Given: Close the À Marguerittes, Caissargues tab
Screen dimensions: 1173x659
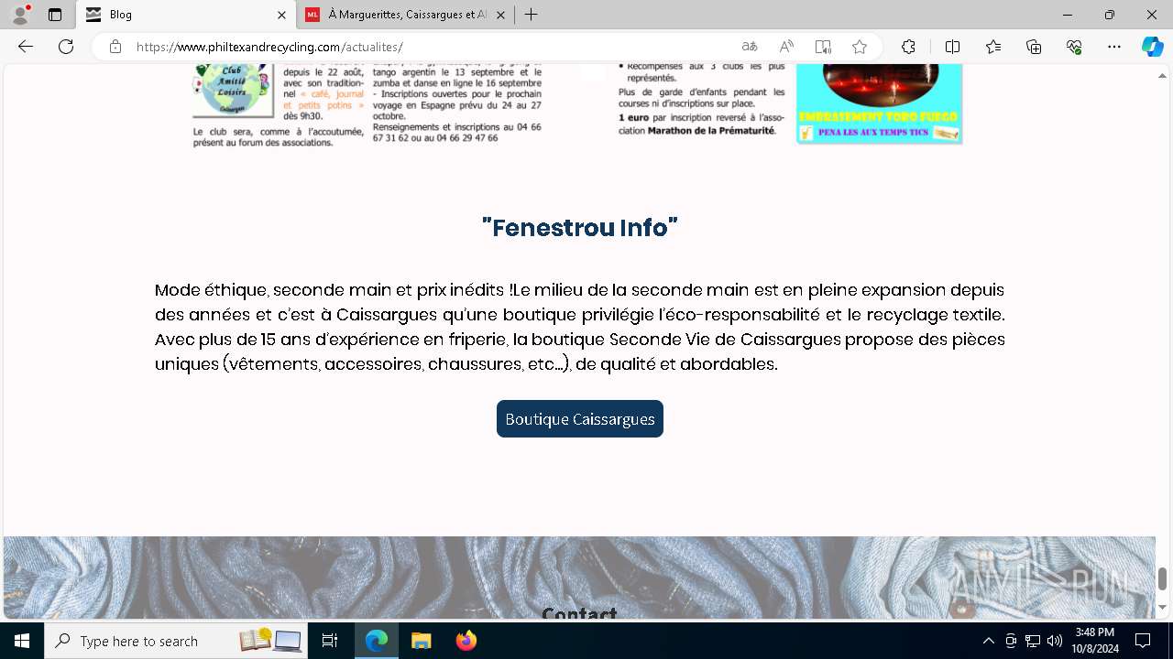Looking at the screenshot, I should (500, 15).
